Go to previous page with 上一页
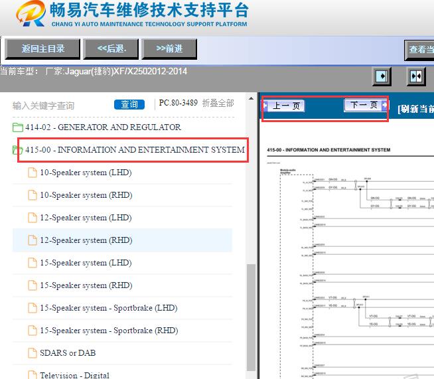The width and height of the screenshot is (434, 379). pyautogui.click(x=284, y=106)
